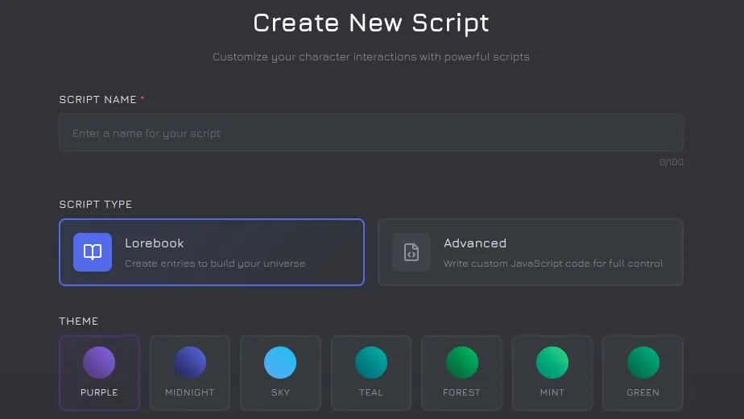The height and width of the screenshot is (419, 744).
Task: Click the '0/100' character counter
Action: click(x=672, y=162)
